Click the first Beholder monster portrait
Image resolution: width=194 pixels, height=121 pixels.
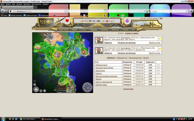[99, 40]
